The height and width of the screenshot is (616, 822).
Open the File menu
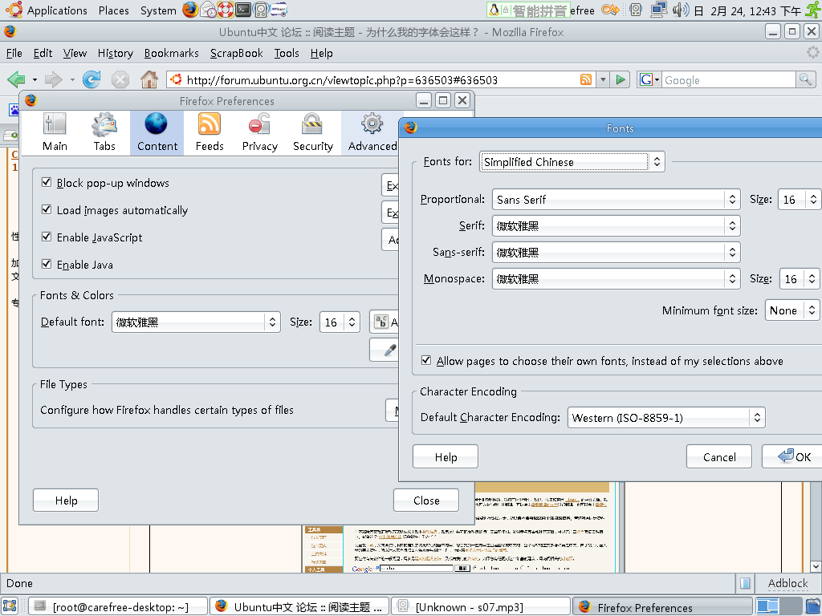[14, 53]
